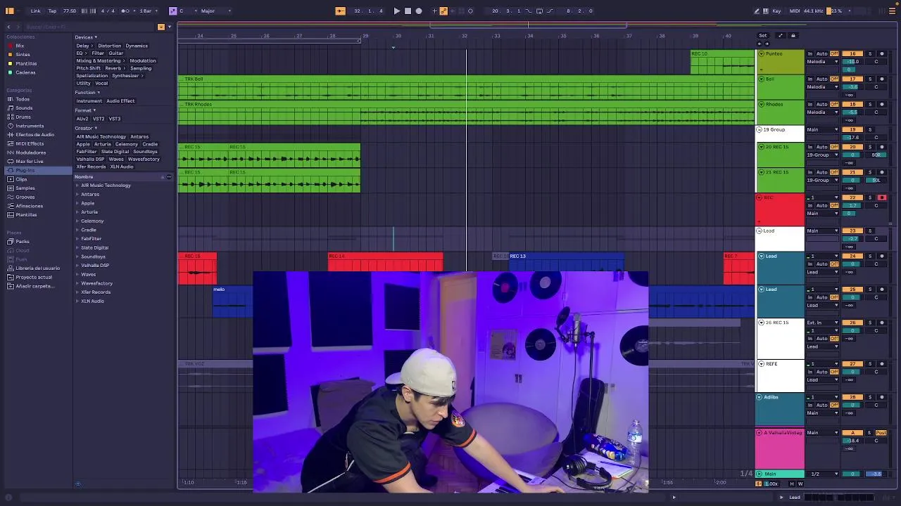Screen dimensions: 901x506
Task: Set Punteo monitor to Off
Action: [x=834, y=53]
